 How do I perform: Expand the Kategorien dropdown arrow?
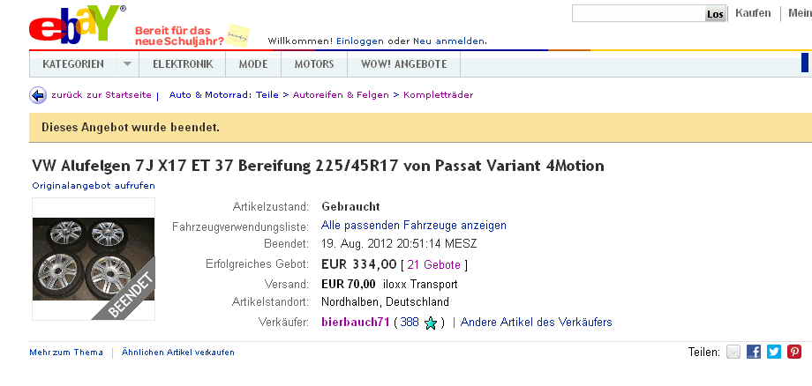(127, 64)
